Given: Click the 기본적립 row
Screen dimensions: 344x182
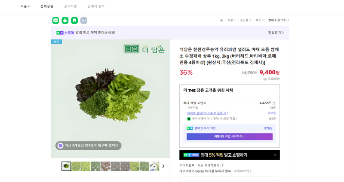Looking at the screenshot, I should (230, 108).
